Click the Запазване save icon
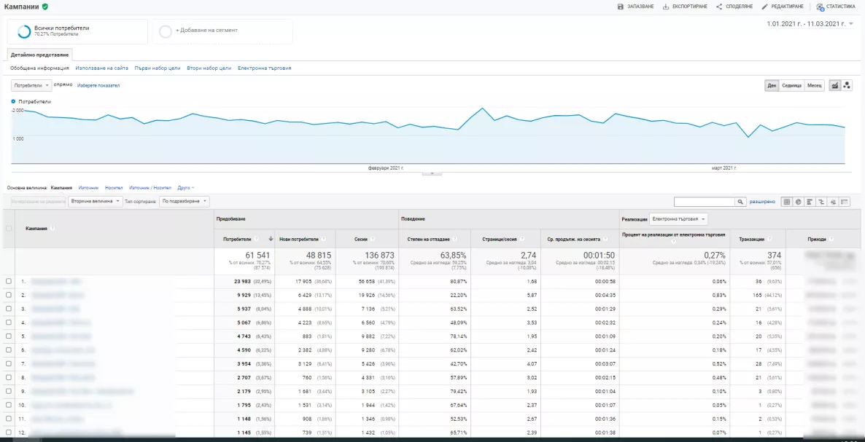 coord(621,7)
